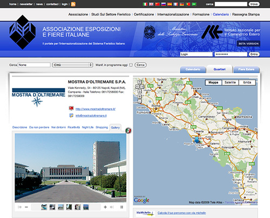The image size is (270, 218).
Task: Zoom in on the map
Action: pos(140,97)
